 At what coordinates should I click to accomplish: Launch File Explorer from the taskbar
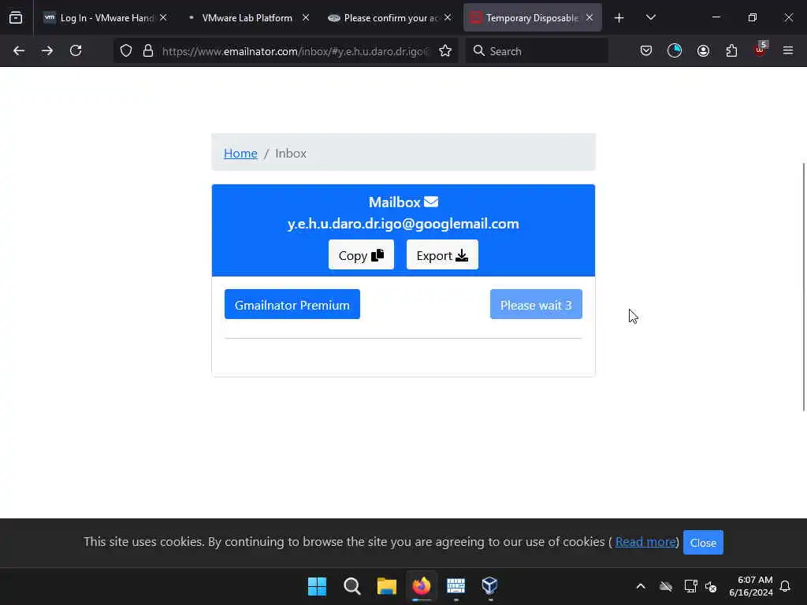point(386,586)
